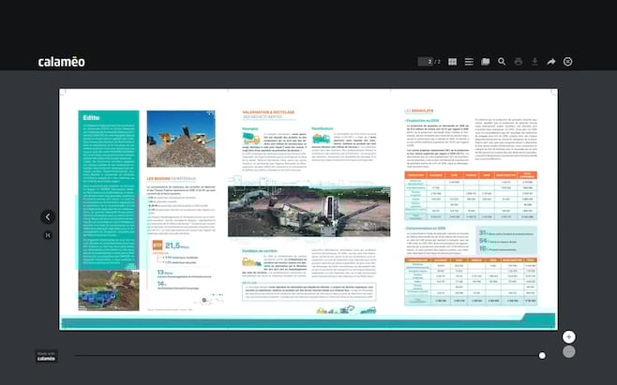Click the Calaméo logo at top left
This screenshot has width=617, height=385.
pos(61,62)
